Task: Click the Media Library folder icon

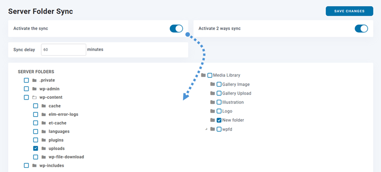Action: 203,75
